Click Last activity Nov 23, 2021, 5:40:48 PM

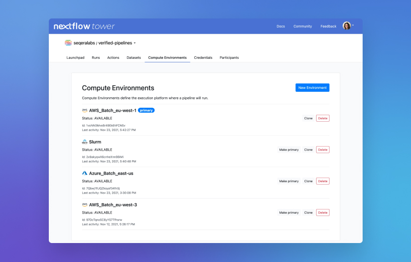pyautogui.click(x=109, y=162)
